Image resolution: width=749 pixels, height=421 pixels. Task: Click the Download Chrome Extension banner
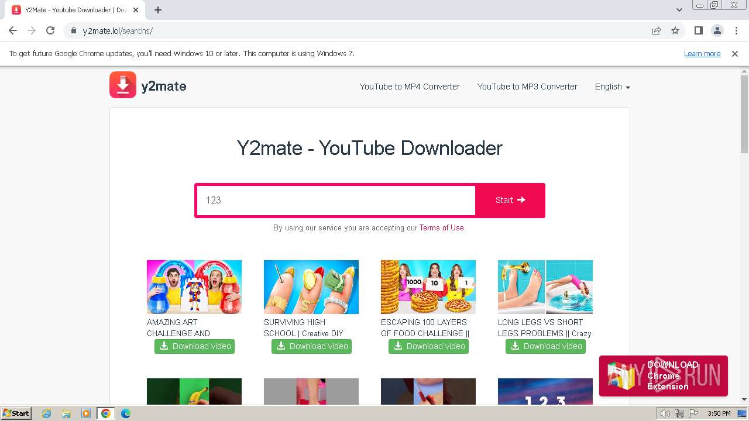click(x=664, y=376)
